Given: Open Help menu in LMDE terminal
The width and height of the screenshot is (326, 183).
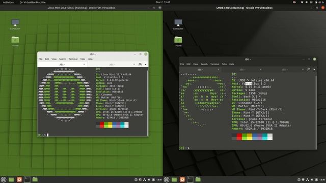Looking at the screenshot, I should click(x=232, y=64).
